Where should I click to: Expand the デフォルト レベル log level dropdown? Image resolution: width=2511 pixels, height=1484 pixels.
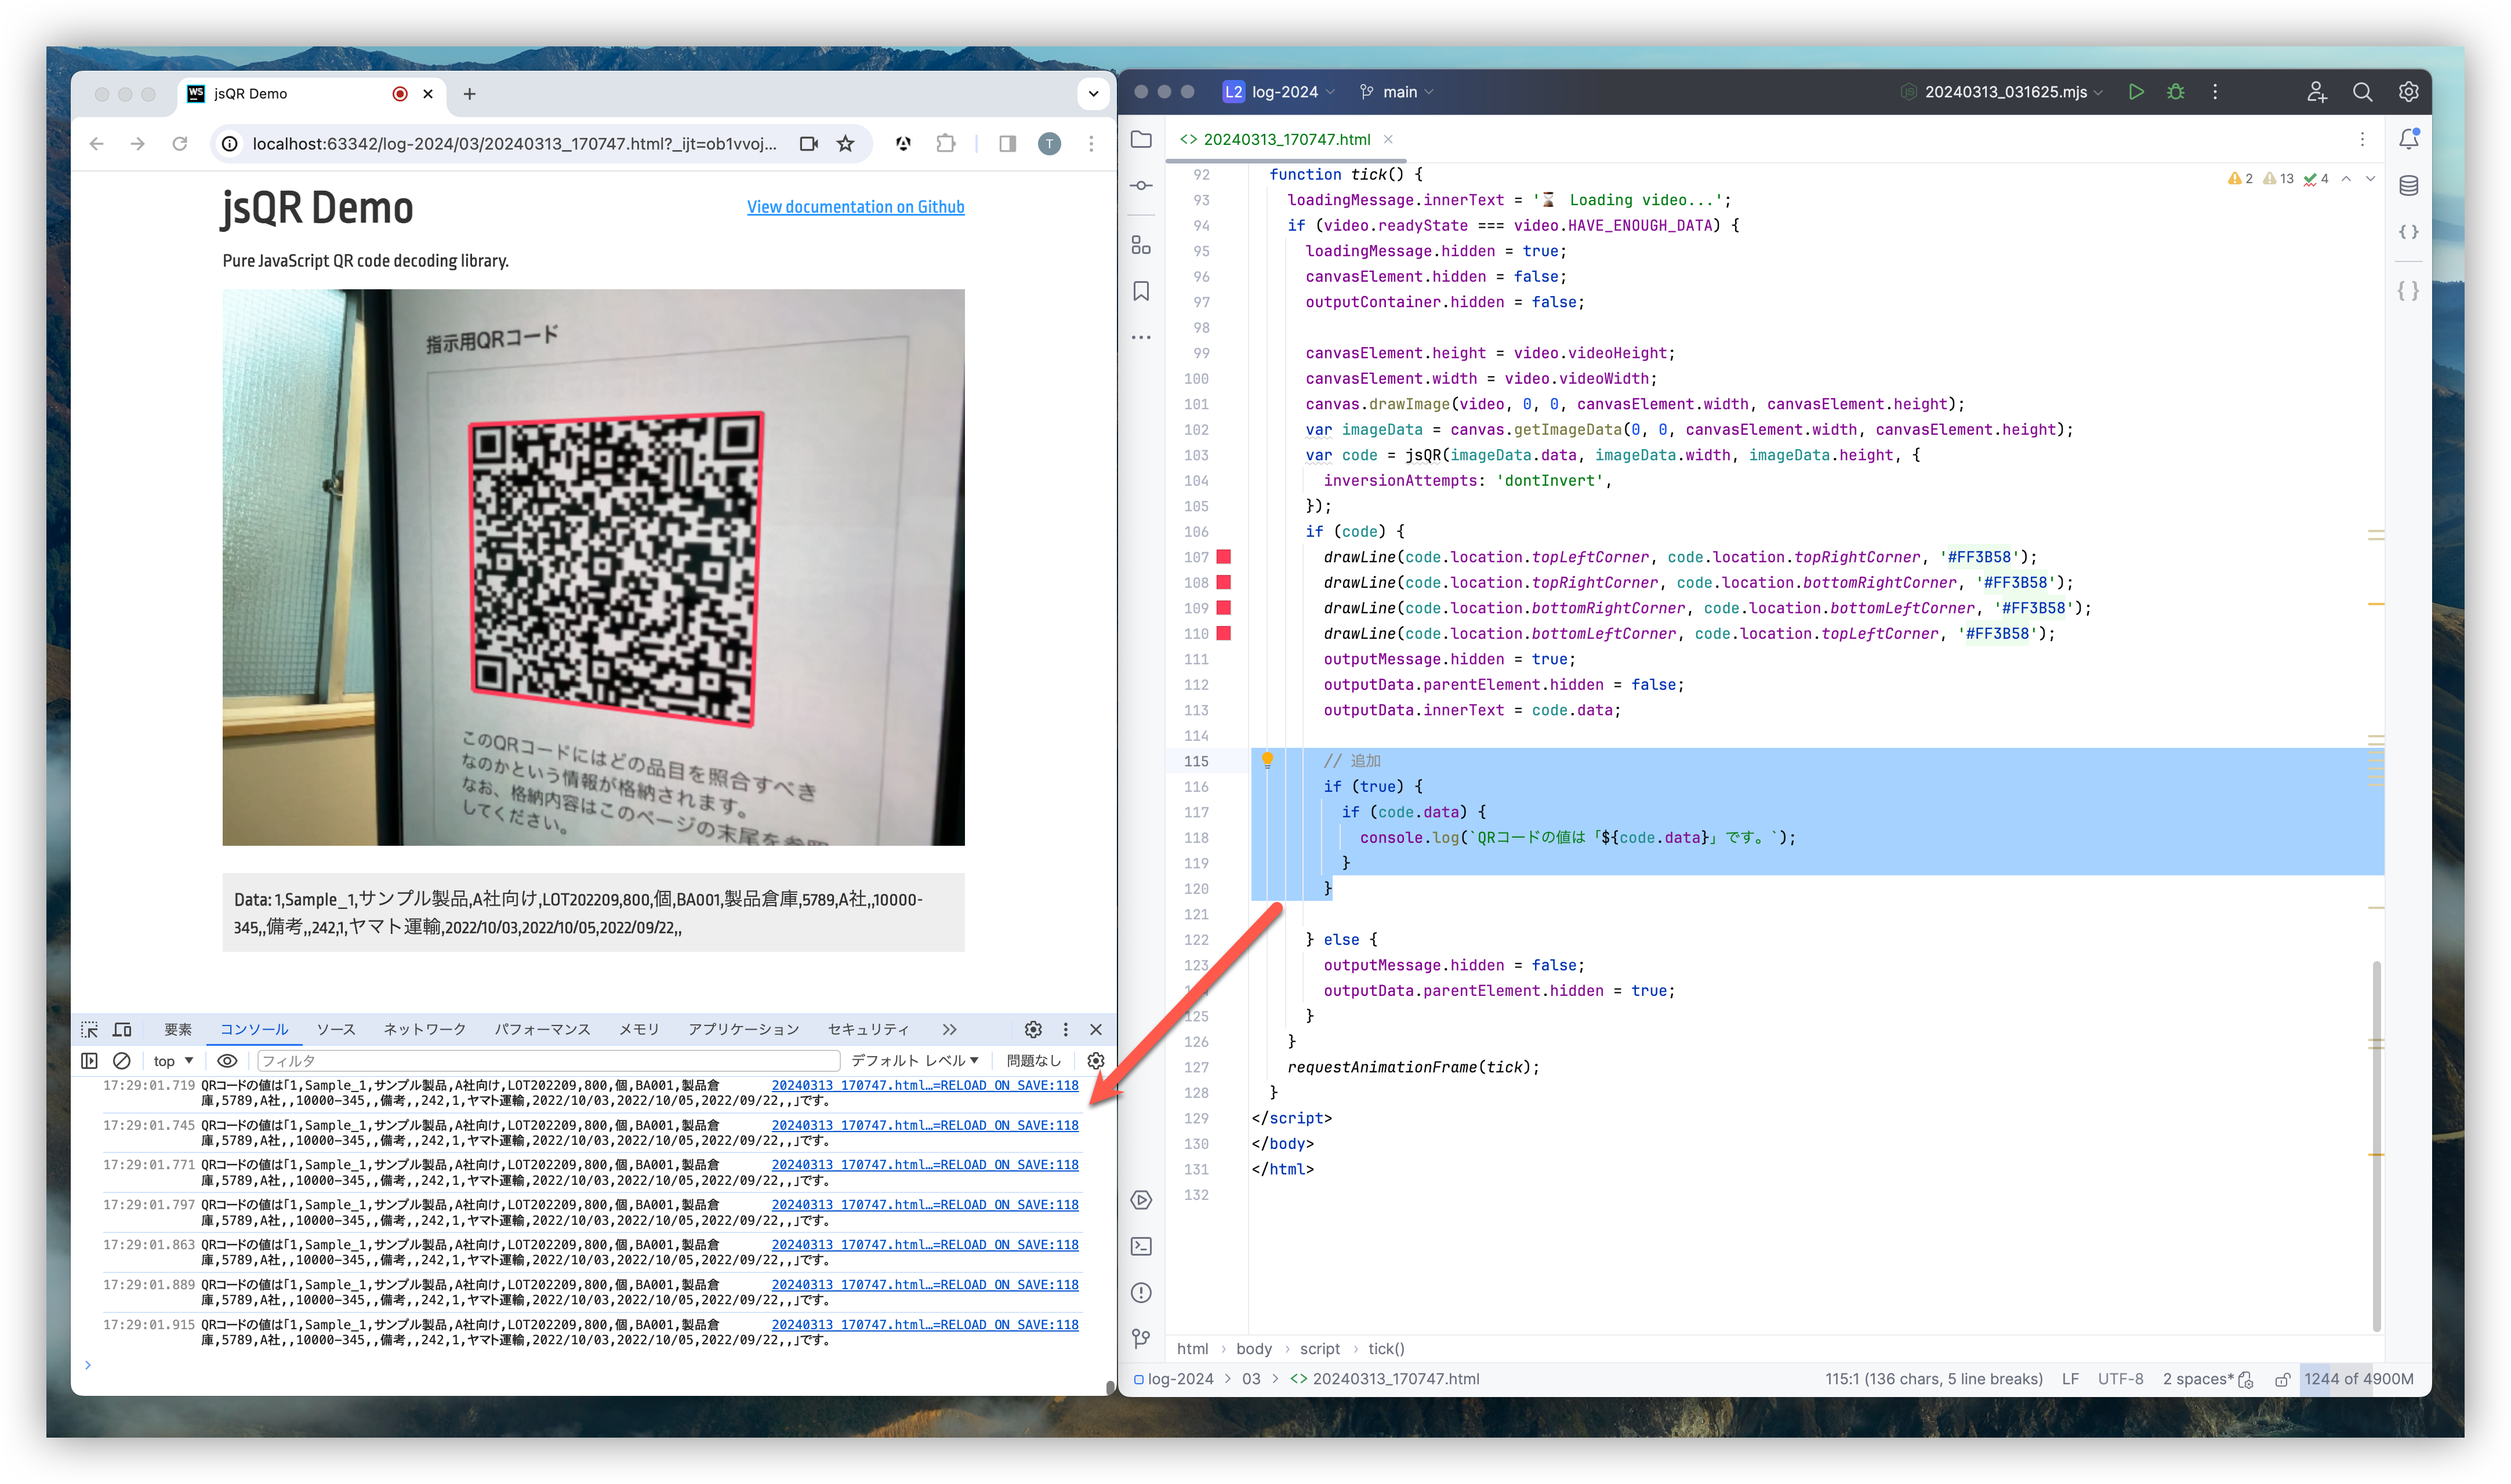tap(915, 1060)
